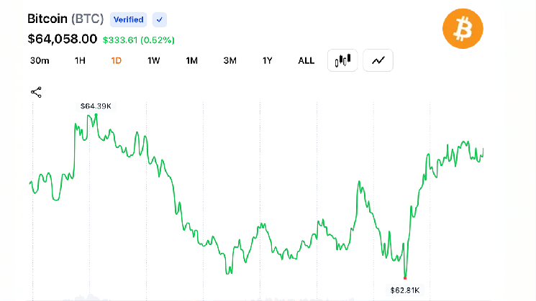The width and height of the screenshot is (536, 301).
Task: Click the orange Bitcoin logo
Action: point(463,29)
